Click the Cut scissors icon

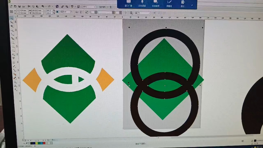[29, 6]
